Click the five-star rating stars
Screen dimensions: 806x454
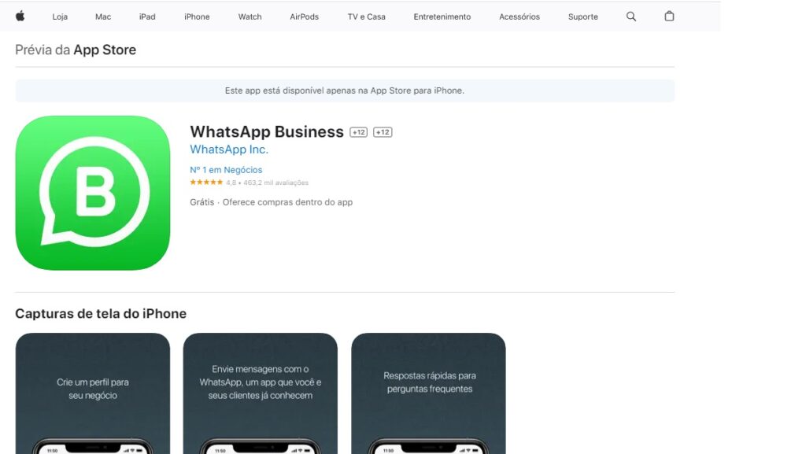(x=206, y=183)
